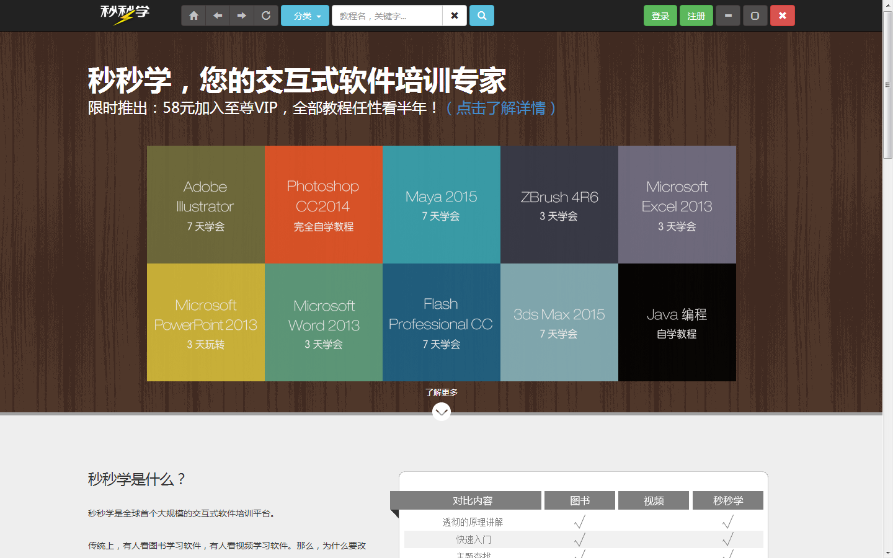Expand more content via the 了解更多 chevron

(442, 410)
